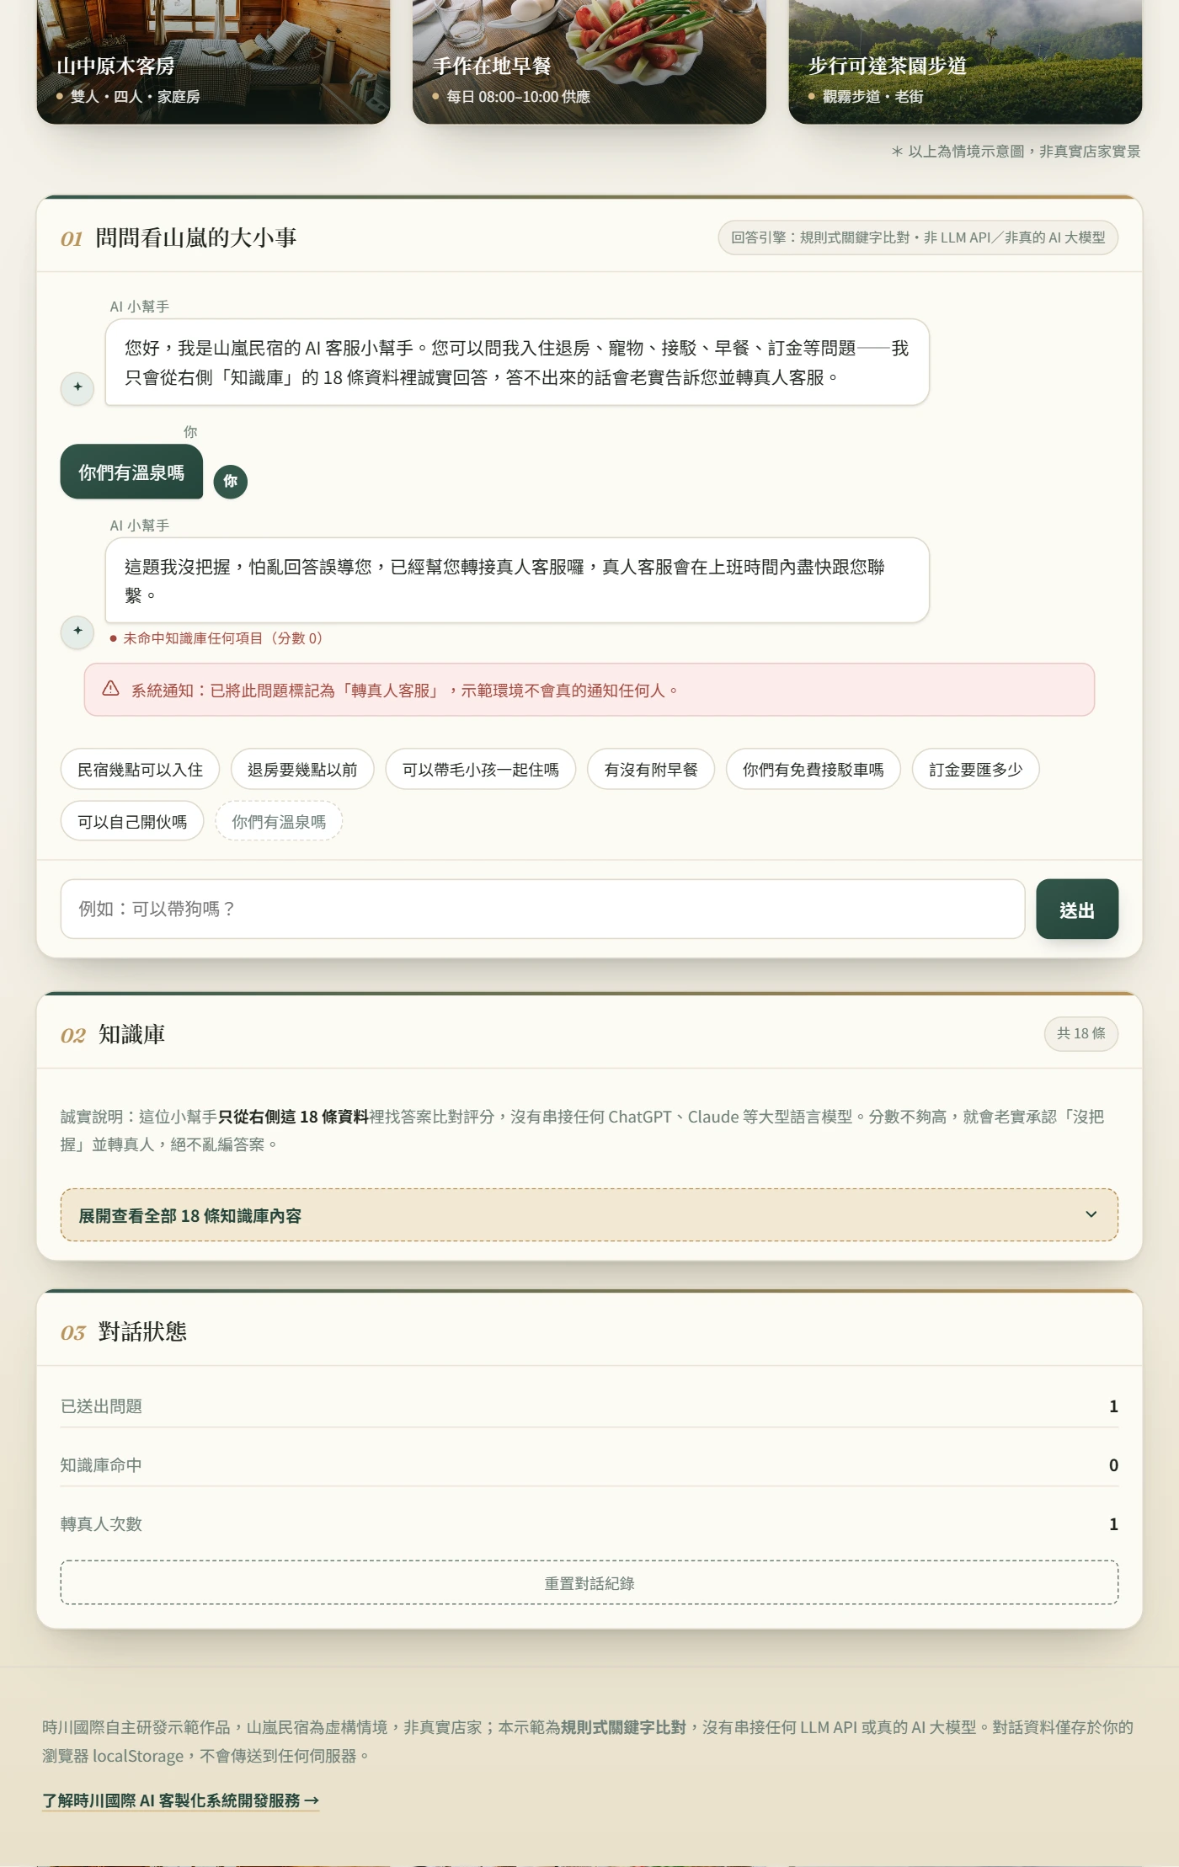Click the 已送出問題 status row
Image resolution: width=1179 pixels, height=1867 pixels.
tap(589, 1406)
